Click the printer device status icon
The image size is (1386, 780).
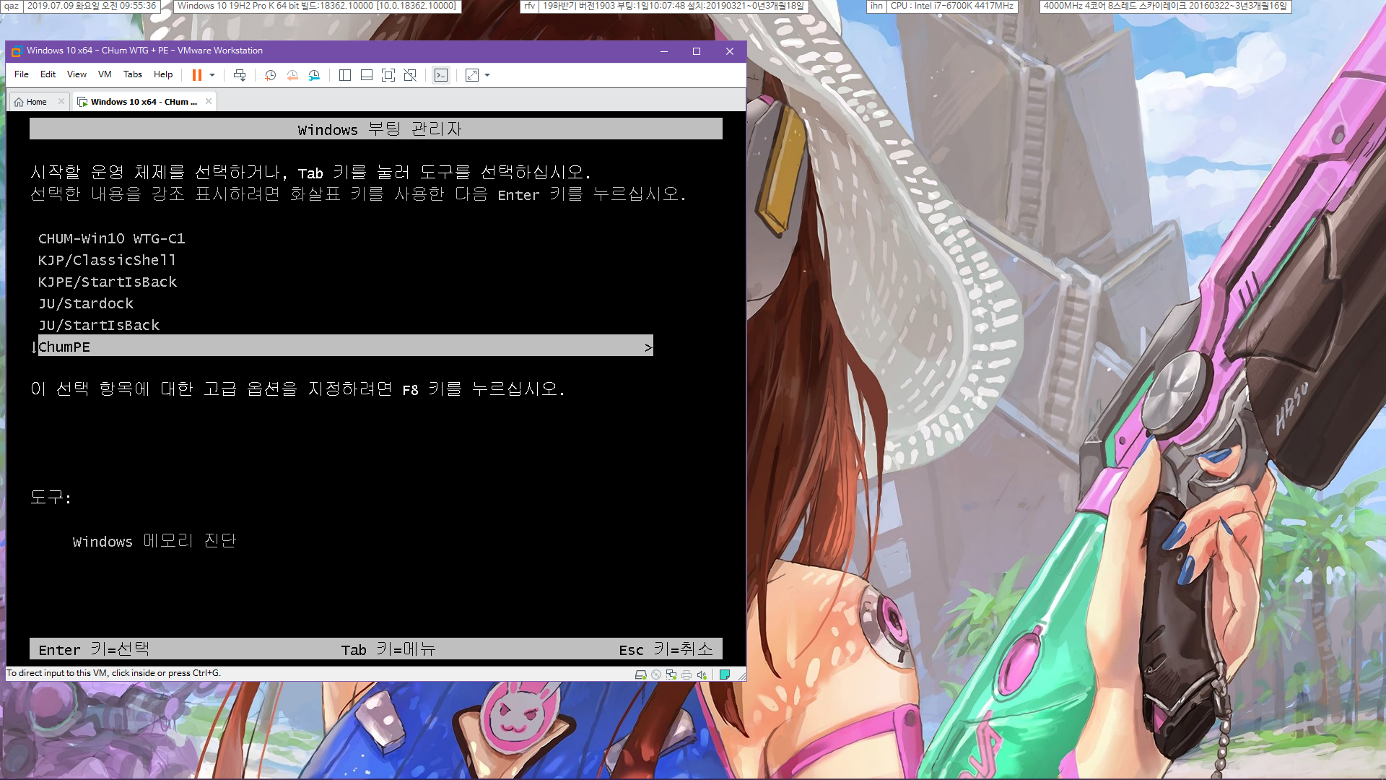(687, 675)
